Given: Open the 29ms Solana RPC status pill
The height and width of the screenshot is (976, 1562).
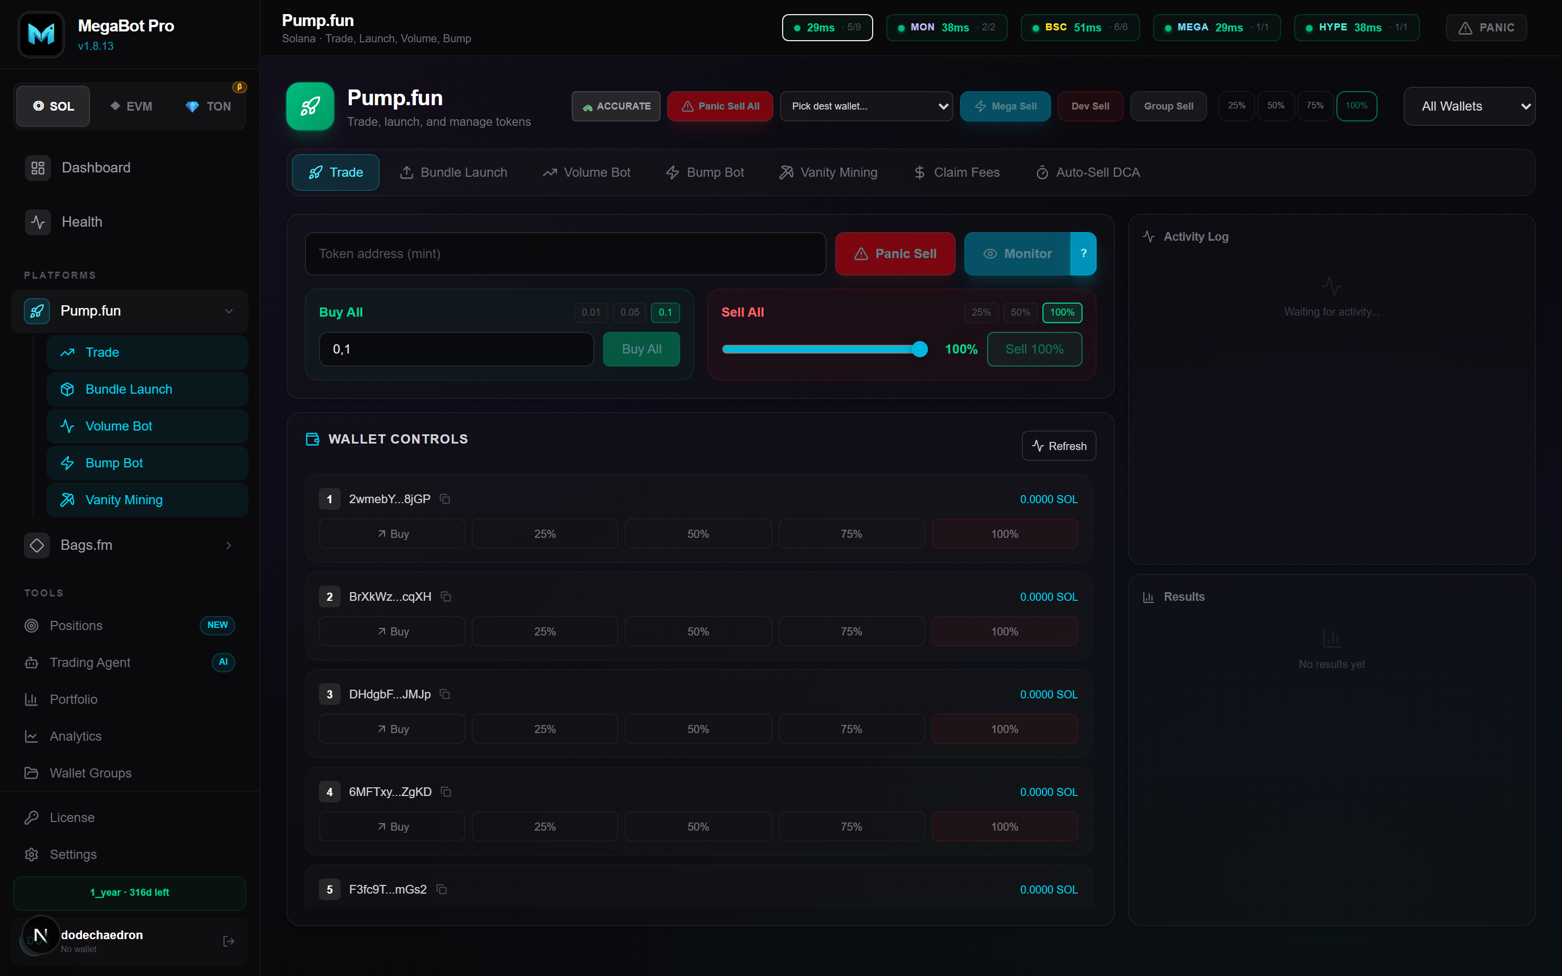Looking at the screenshot, I should (x=827, y=28).
